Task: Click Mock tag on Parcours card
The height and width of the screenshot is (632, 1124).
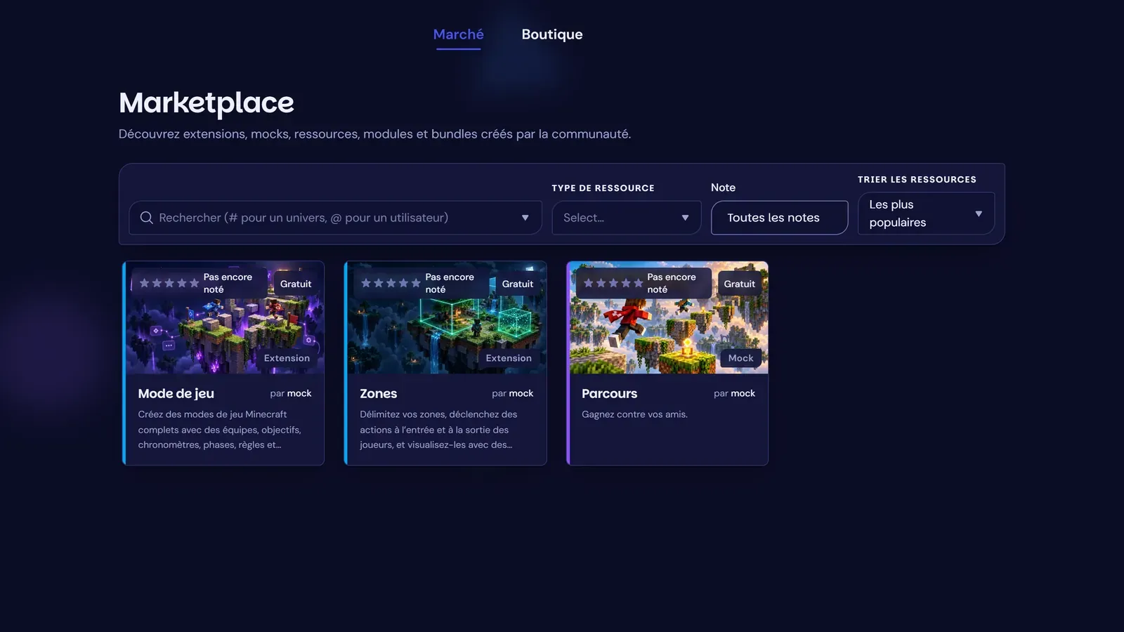Action: click(740, 358)
